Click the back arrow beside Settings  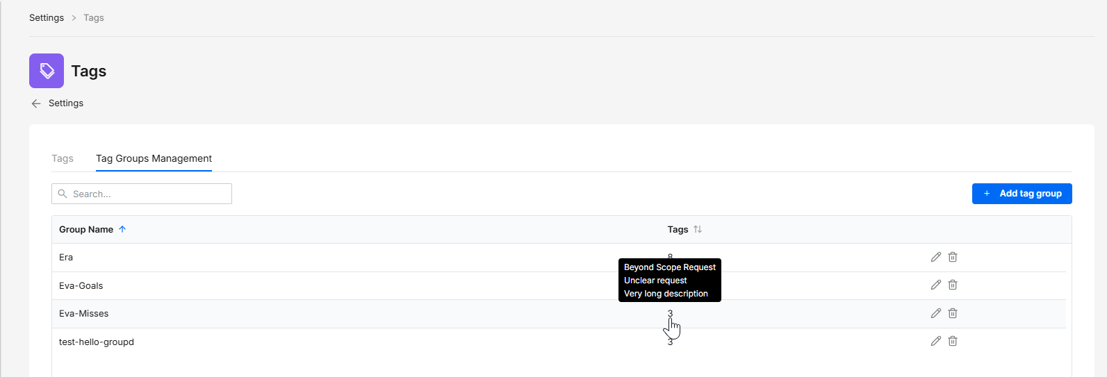pyautogui.click(x=36, y=103)
